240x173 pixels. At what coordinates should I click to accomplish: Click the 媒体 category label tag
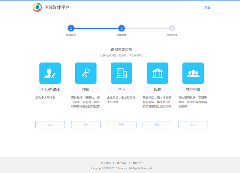(85, 89)
